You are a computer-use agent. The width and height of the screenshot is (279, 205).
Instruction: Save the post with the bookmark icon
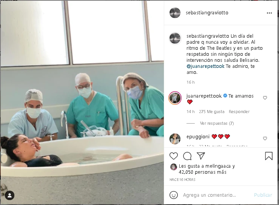269,156
